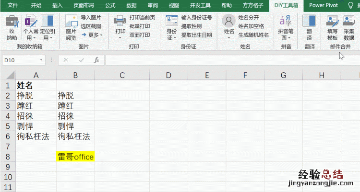
Task: Click the 填写模板 mail merge icon
Action: click(x=332, y=27)
